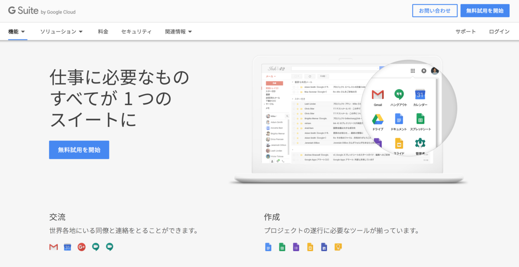Click the user avatar in laptop illustration
The image size is (519, 267).
pos(435,71)
